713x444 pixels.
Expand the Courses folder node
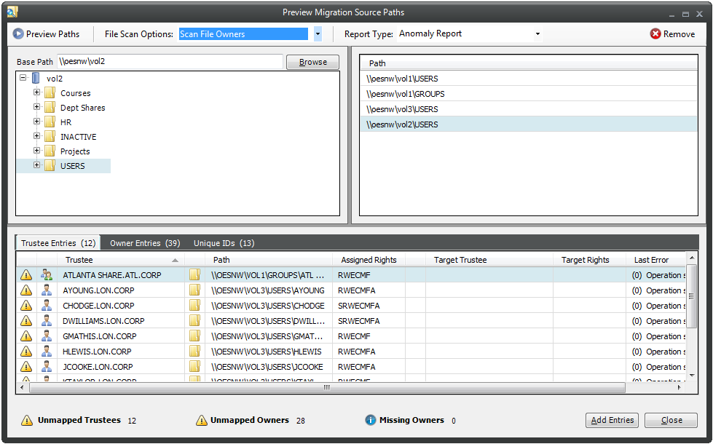coord(36,93)
